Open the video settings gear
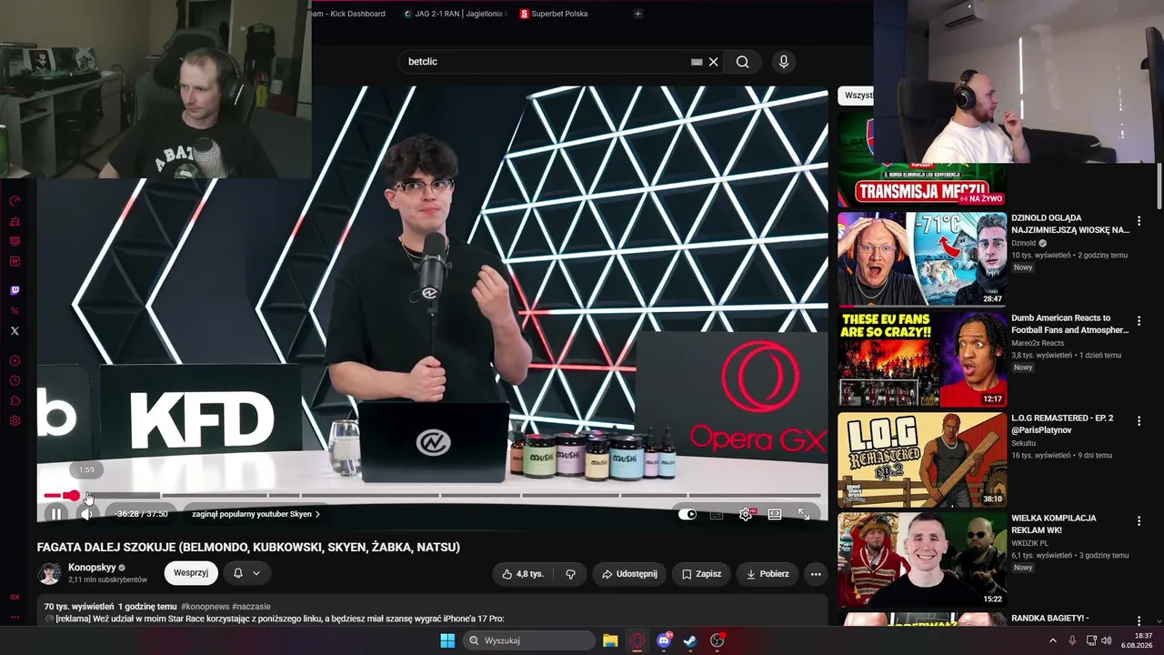Viewport: 1164px width, 655px height. [746, 514]
